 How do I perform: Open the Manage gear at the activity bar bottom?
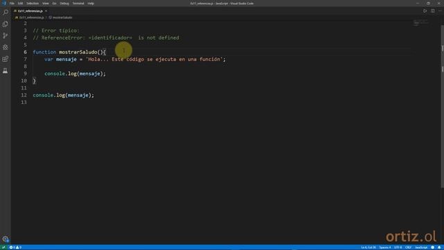click(6, 239)
